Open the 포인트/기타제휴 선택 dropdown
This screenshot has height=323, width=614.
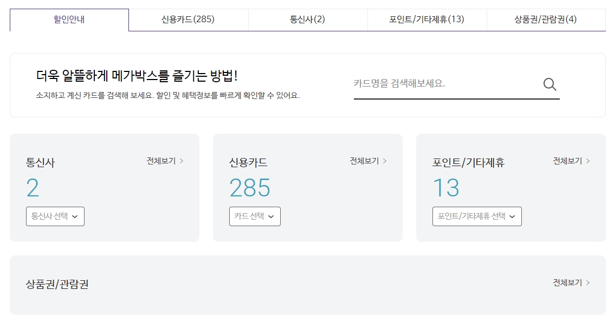(476, 216)
